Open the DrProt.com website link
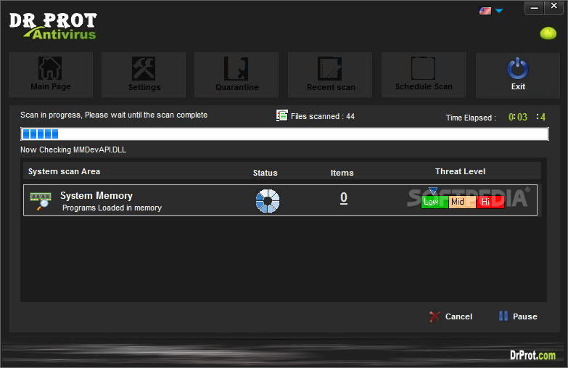 coord(532,355)
